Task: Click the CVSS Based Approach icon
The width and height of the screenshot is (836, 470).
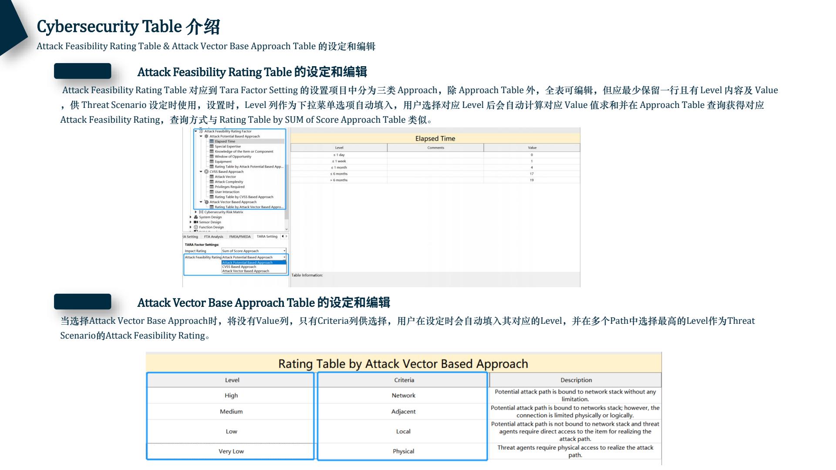Action: [206, 171]
